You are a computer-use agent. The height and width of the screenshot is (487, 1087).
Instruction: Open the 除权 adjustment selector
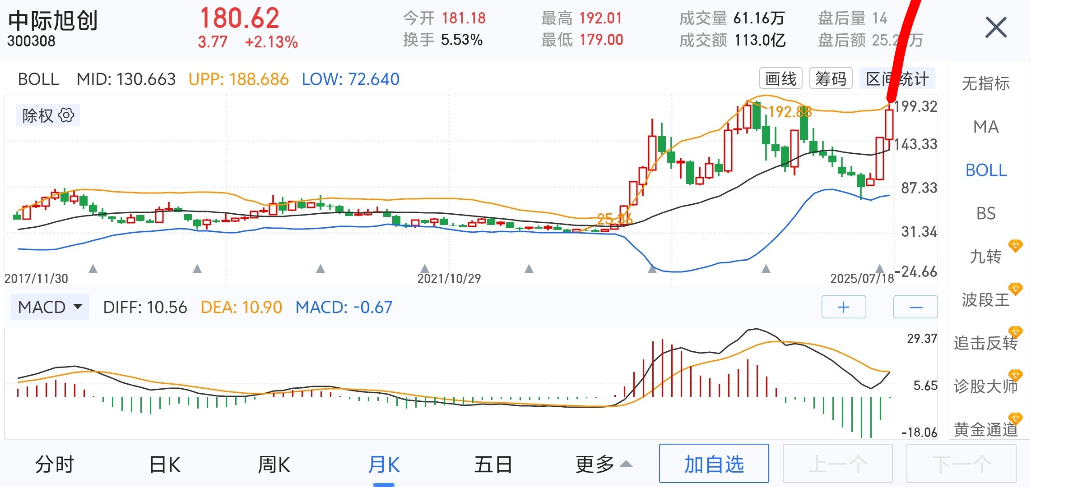48,115
